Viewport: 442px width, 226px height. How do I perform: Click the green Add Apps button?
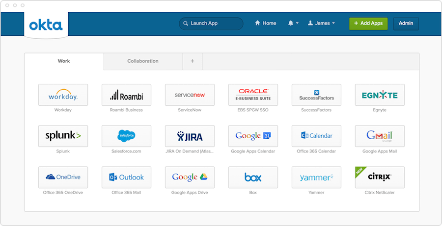tap(368, 23)
